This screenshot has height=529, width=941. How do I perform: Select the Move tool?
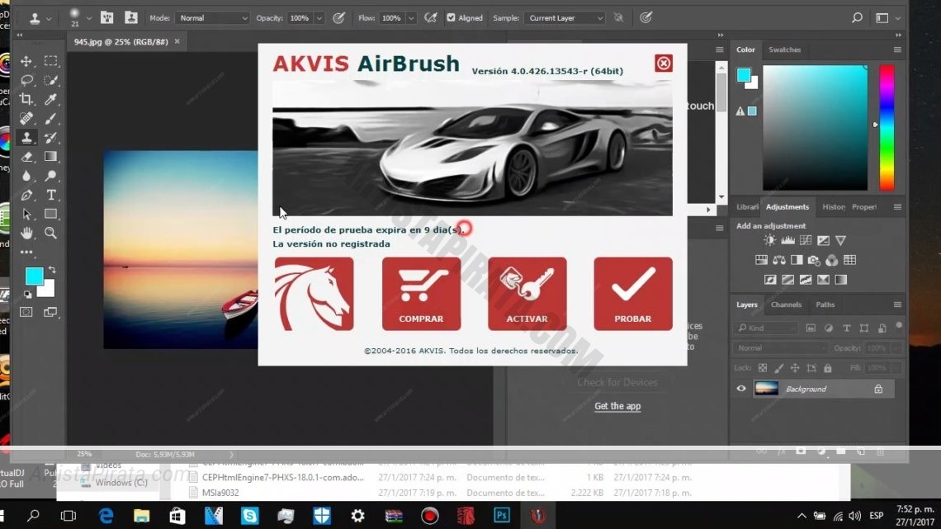26,61
